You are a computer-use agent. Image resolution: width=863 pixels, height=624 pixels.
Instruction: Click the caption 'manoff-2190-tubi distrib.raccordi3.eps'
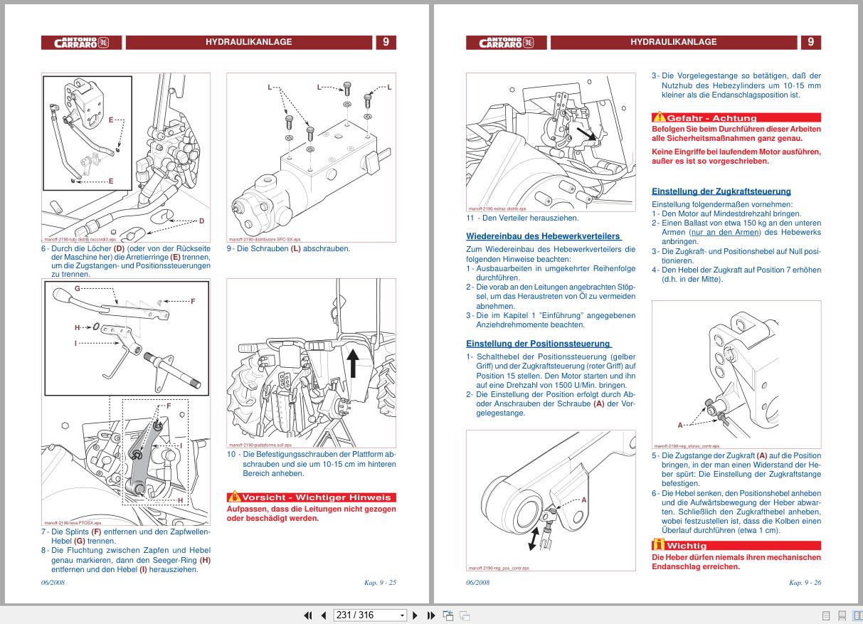80,240
